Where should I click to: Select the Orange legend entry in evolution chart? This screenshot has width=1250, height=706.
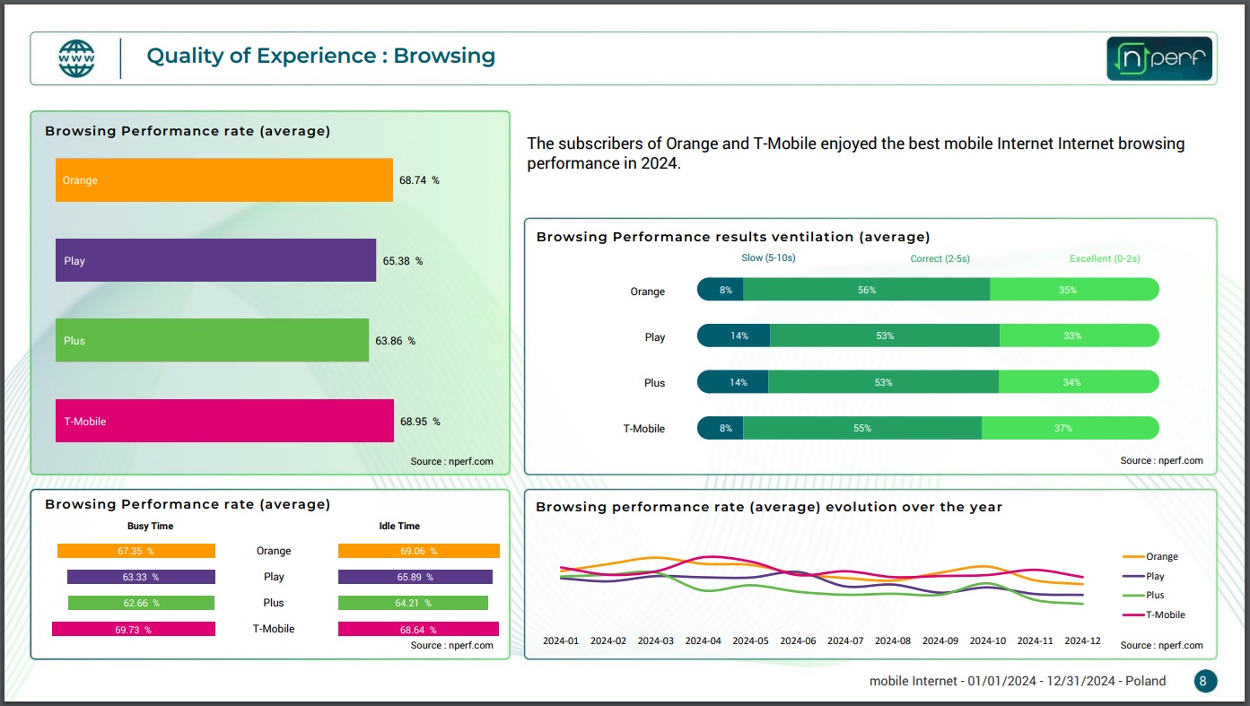1150,556
